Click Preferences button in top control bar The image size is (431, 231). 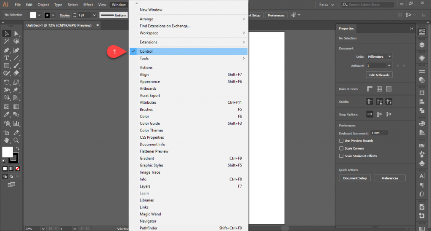tap(276, 15)
